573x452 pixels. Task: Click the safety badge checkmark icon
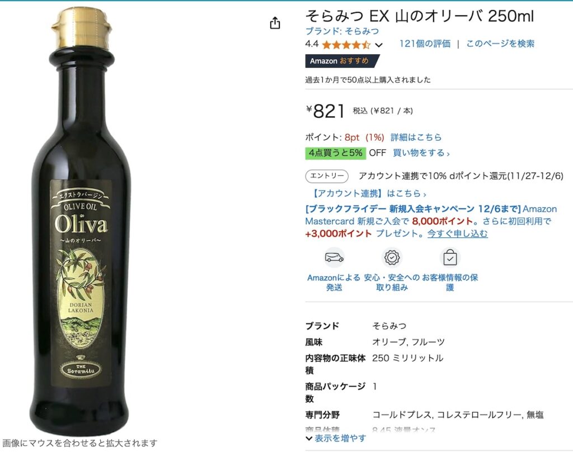(x=392, y=258)
